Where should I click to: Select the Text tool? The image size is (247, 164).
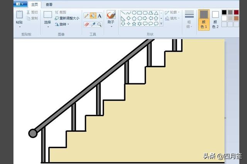(x=100, y=16)
